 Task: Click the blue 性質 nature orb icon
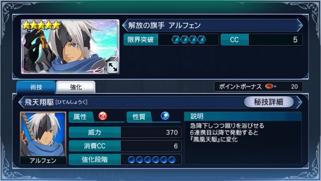pyautogui.click(x=165, y=116)
